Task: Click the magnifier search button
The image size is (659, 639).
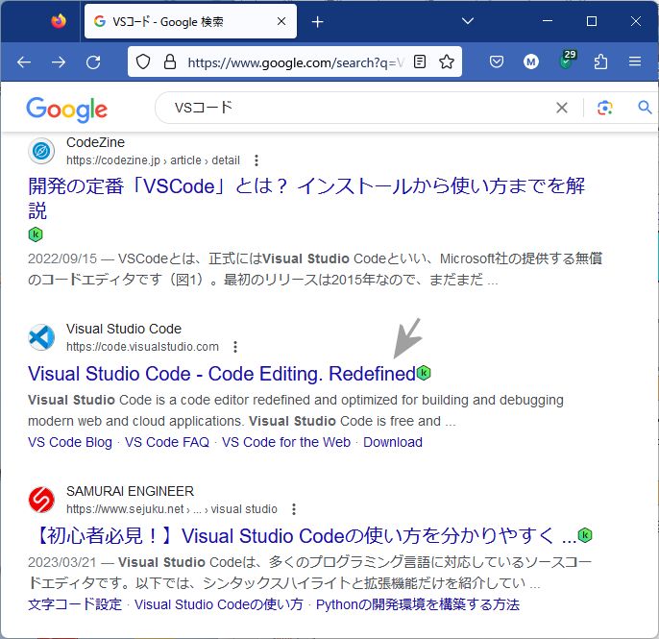Action: click(645, 108)
